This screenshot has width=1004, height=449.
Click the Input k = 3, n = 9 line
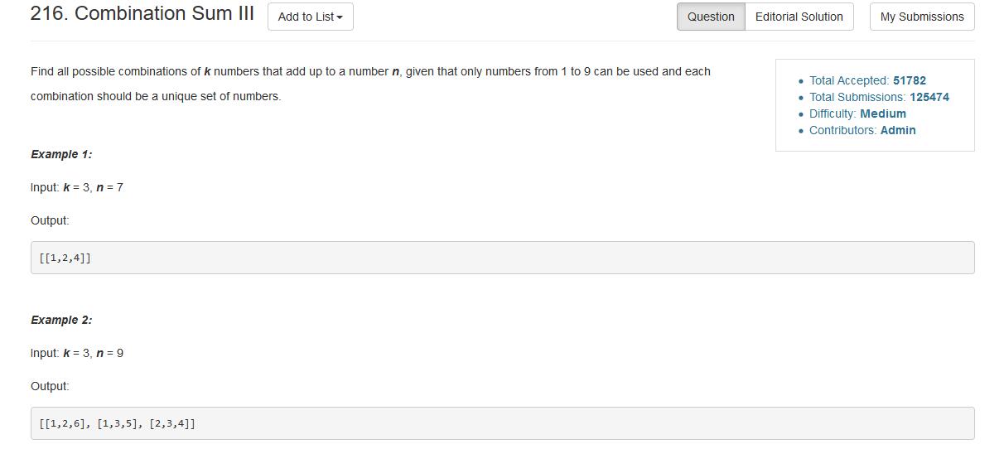point(77,353)
